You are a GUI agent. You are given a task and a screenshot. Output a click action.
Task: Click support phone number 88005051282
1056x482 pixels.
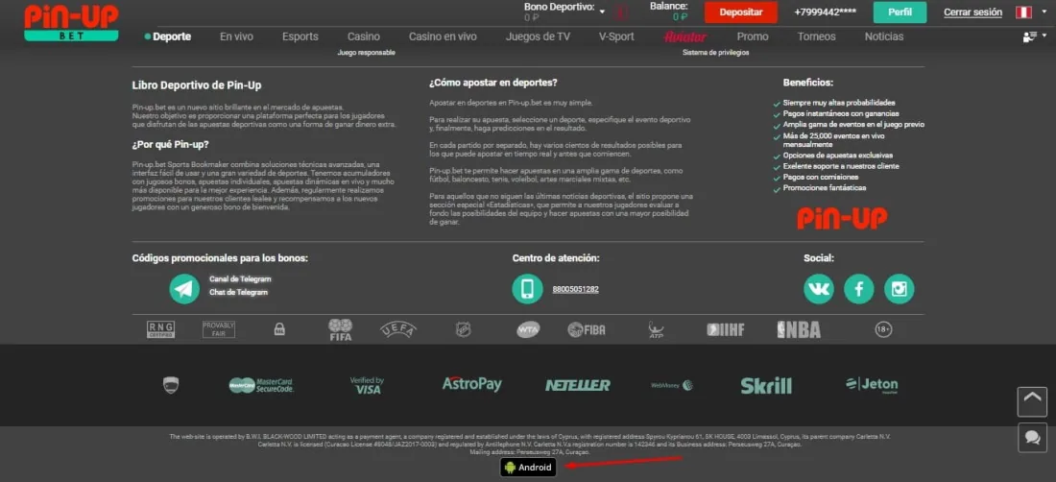coord(575,289)
